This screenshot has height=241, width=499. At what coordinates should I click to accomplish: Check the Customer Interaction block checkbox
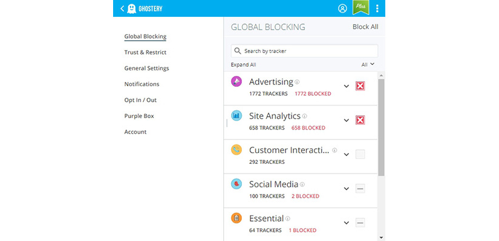pyautogui.click(x=360, y=154)
